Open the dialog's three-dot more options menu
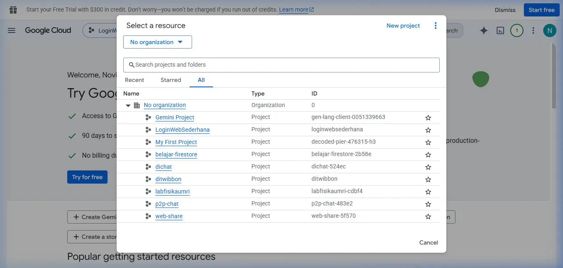The image size is (563, 268). coord(436,26)
